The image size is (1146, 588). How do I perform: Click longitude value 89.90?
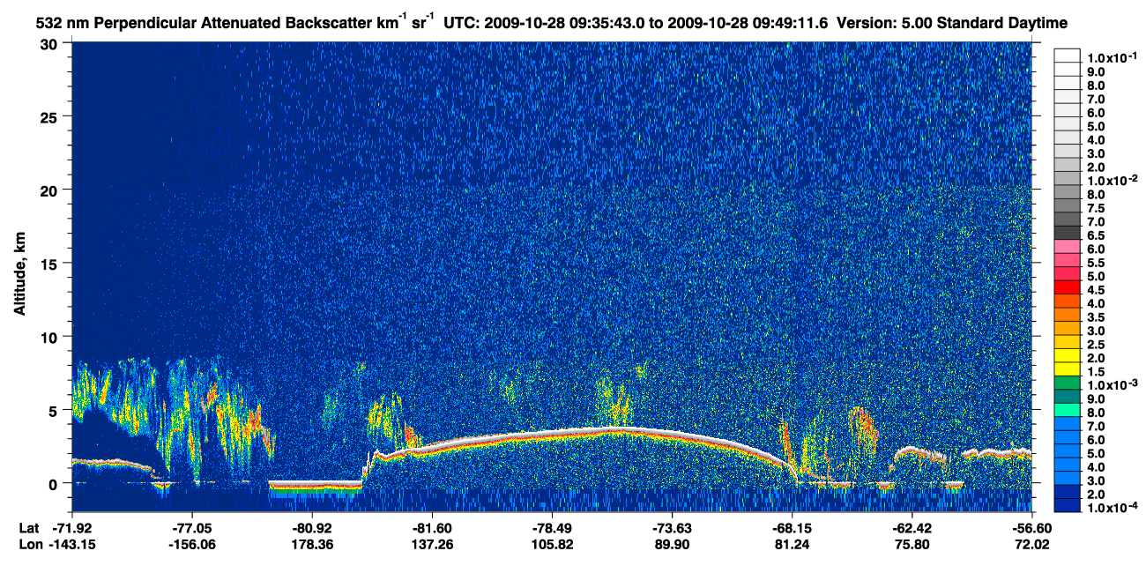click(672, 545)
